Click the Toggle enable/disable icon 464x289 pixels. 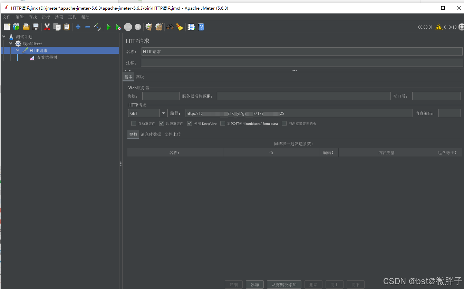click(97, 27)
